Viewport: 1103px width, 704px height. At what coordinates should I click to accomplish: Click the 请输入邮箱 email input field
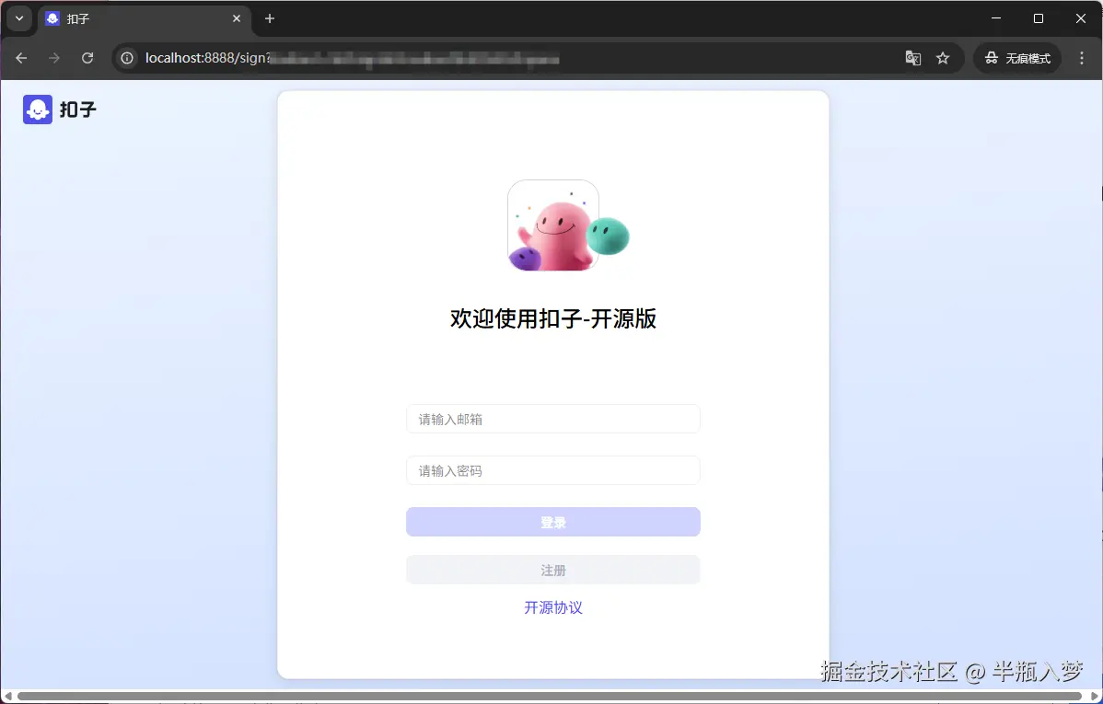tap(552, 419)
